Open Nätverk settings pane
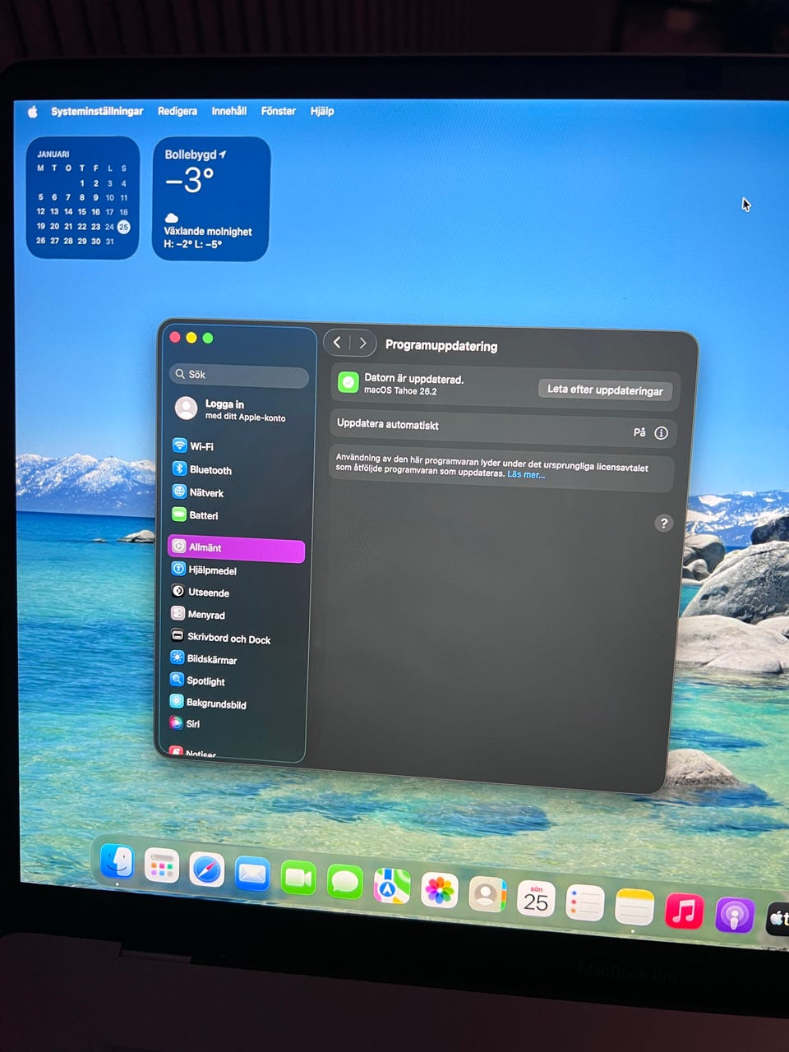The height and width of the screenshot is (1052, 789). pos(205,493)
